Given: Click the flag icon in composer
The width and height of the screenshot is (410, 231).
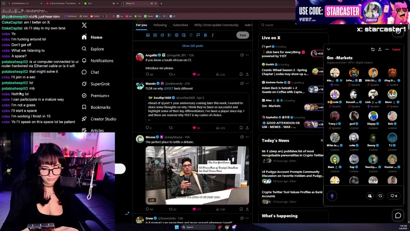Looking at the screenshot, I should tap(198, 35).
